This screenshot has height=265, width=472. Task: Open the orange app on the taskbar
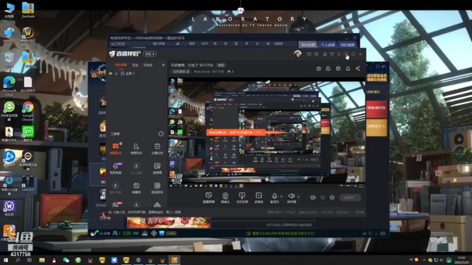coord(175,260)
